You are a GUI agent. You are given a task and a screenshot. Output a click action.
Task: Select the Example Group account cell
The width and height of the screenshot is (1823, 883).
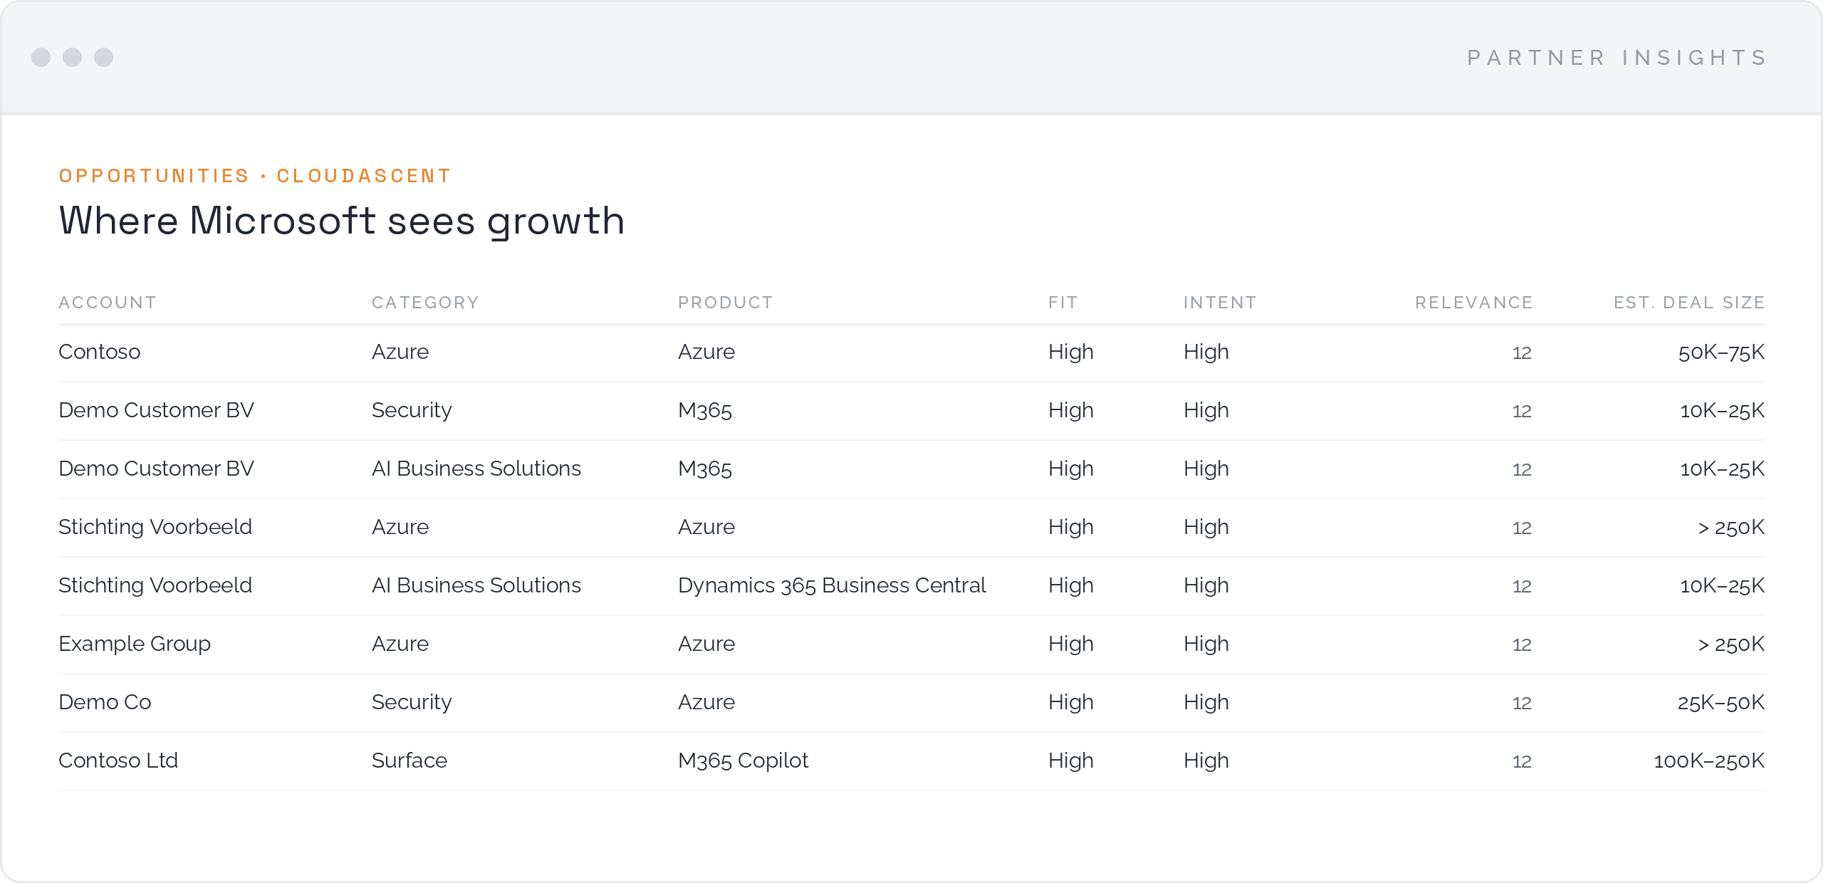(135, 644)
